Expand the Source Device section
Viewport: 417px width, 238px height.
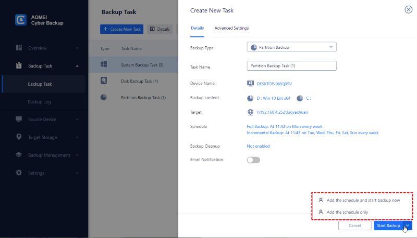pos(77,120)
